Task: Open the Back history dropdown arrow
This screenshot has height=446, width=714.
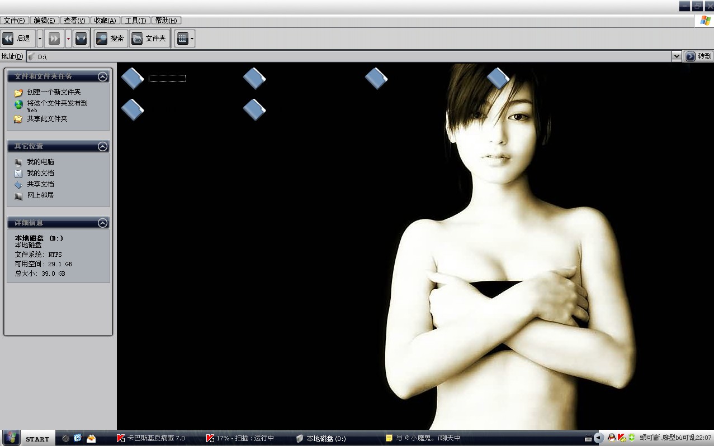Action: (x=40, y=39)
